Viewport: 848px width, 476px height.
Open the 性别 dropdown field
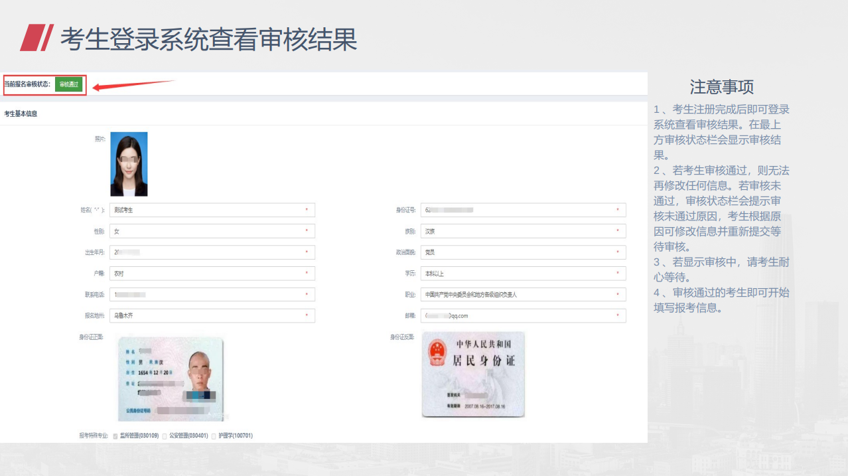(x=212, y=232)
